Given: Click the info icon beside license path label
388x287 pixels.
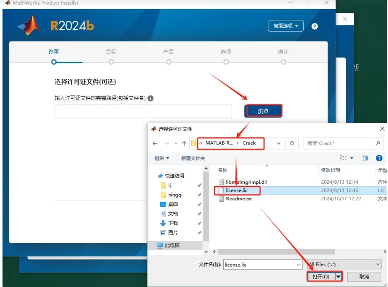Looking at the screenshot, I should tap(150, 98).
